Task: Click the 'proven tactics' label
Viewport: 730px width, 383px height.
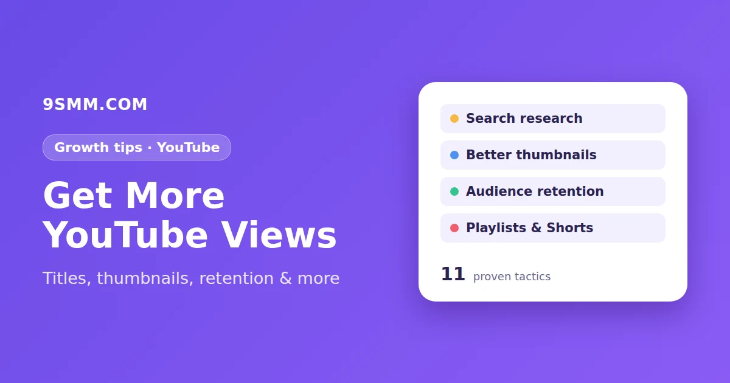Action: (512, 277)
